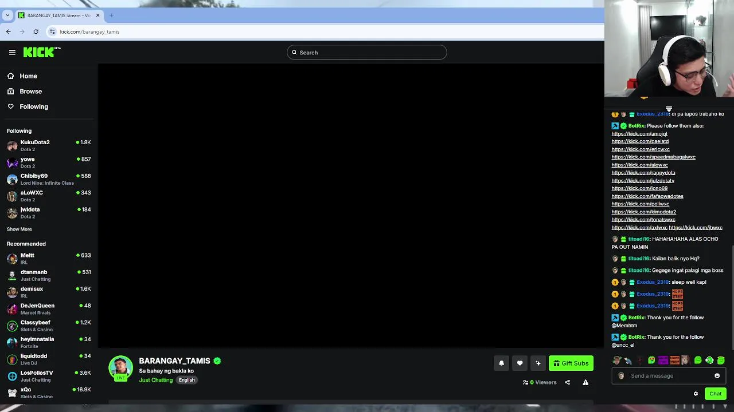734x412 pixels.
Task: Follow channel using the heart icon
Action: [520, 363]
